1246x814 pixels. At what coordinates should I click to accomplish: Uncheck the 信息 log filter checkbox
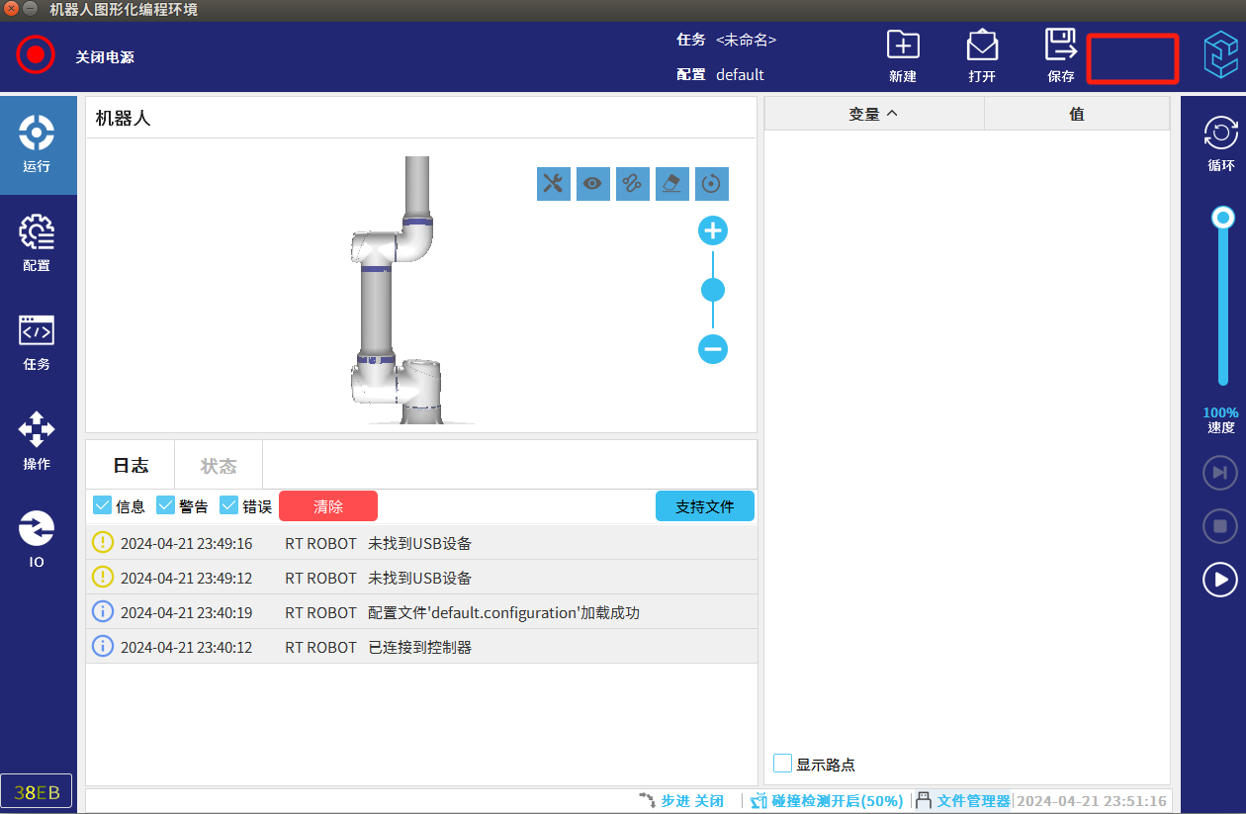coord(102,505)
